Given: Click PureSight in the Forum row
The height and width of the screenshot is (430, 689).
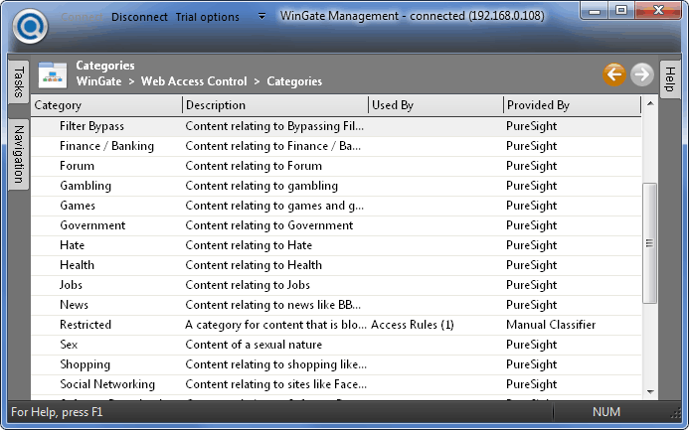Looking at the screenshot, I should click(x=531, y=166).
